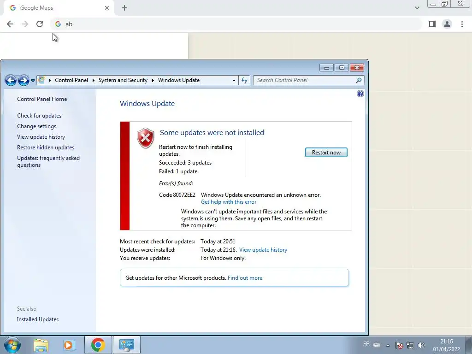Reload the Chrome page
Image resolution: width=472 pixels, height=354 pixels.
40,24
